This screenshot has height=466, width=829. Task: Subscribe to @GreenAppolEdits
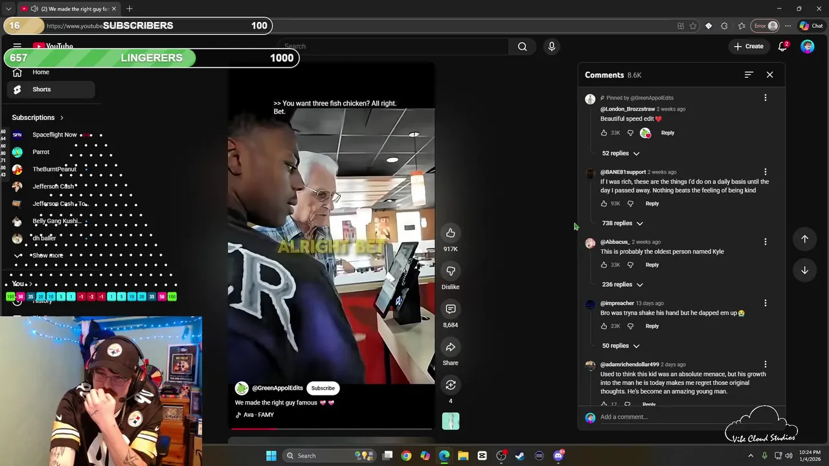tap(323, 388)
